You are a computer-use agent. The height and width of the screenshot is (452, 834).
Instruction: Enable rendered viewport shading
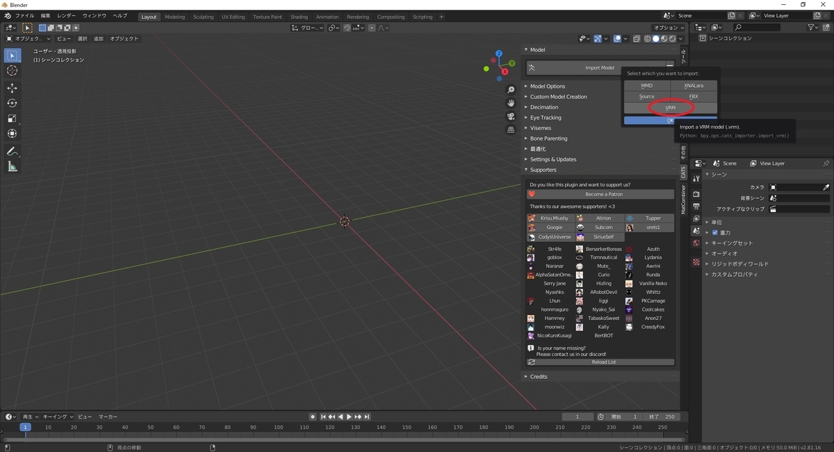pos(672,39)
